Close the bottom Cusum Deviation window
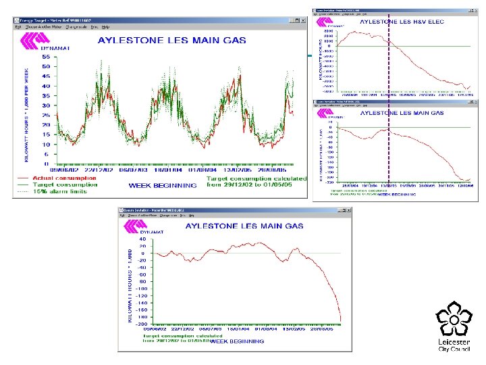Viewport: 486px width, 365px height. (x=349, y=210)
